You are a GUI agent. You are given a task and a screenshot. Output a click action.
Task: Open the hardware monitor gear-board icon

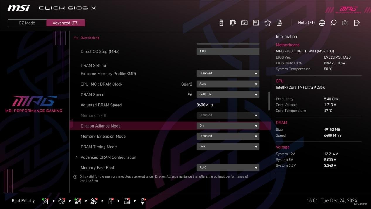click(256, 23)
